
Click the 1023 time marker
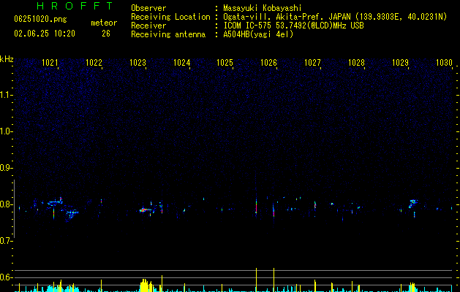(137, 63)
